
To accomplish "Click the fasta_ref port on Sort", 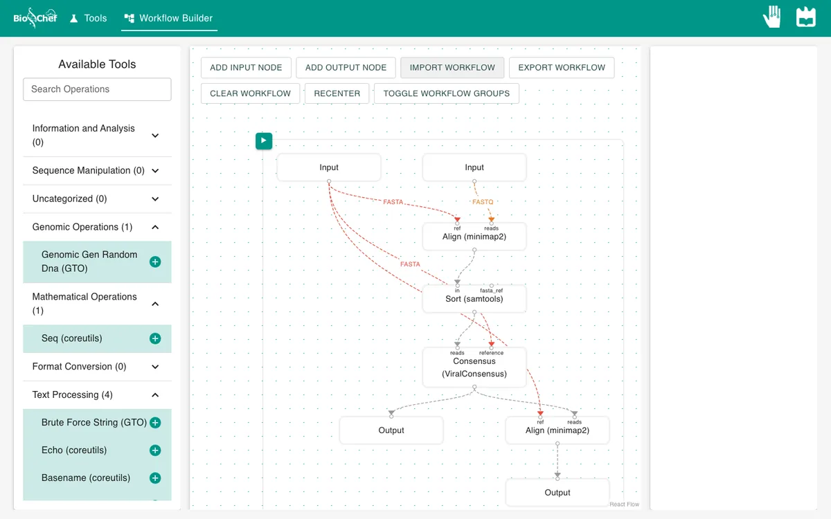I will [492, 285].
